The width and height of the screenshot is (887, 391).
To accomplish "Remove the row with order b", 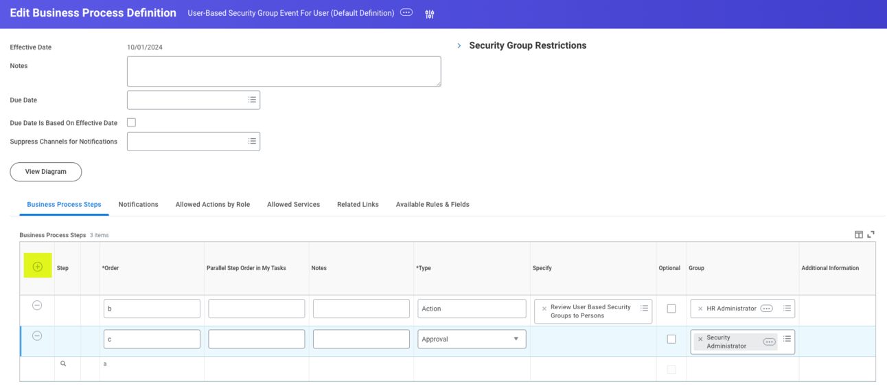I will click(x=37, y=305).
